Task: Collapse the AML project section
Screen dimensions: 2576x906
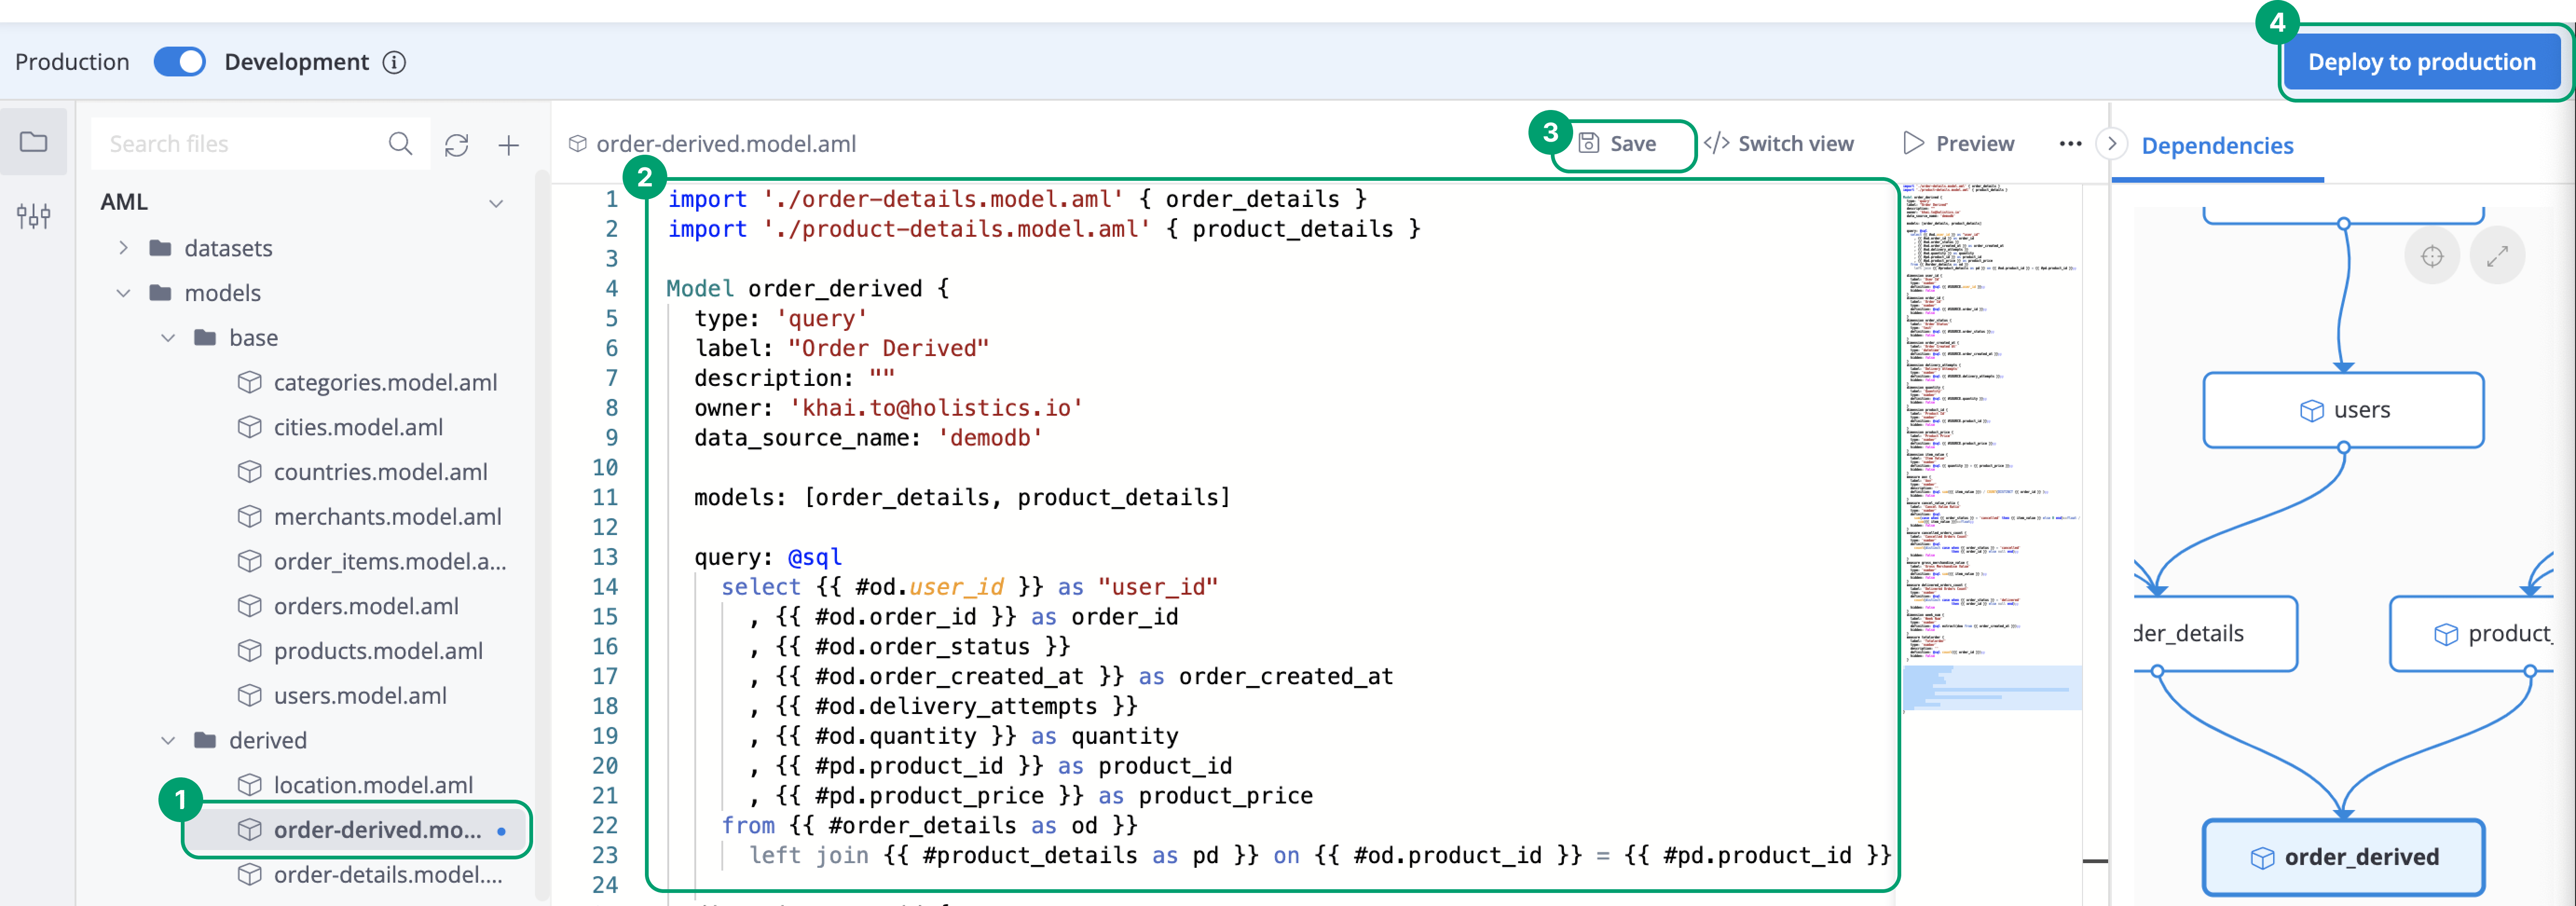Action: (495, 203)
